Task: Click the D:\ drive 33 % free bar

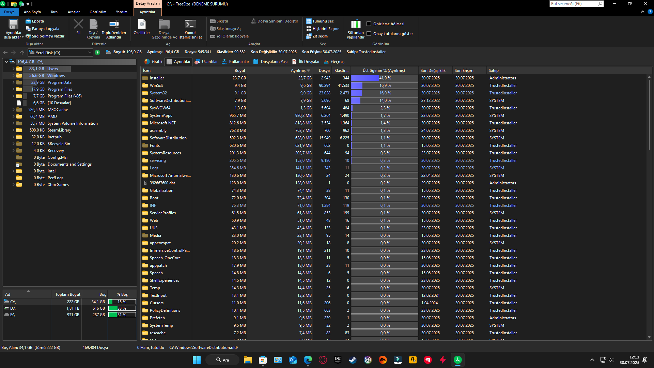Action: pos(122,308)
